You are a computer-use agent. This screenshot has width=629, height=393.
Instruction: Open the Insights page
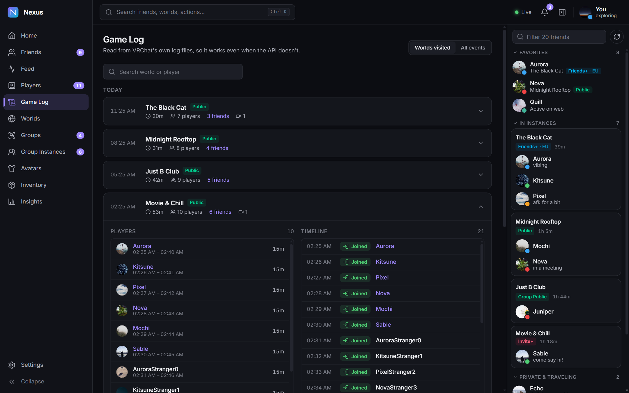tap(46, 201)
